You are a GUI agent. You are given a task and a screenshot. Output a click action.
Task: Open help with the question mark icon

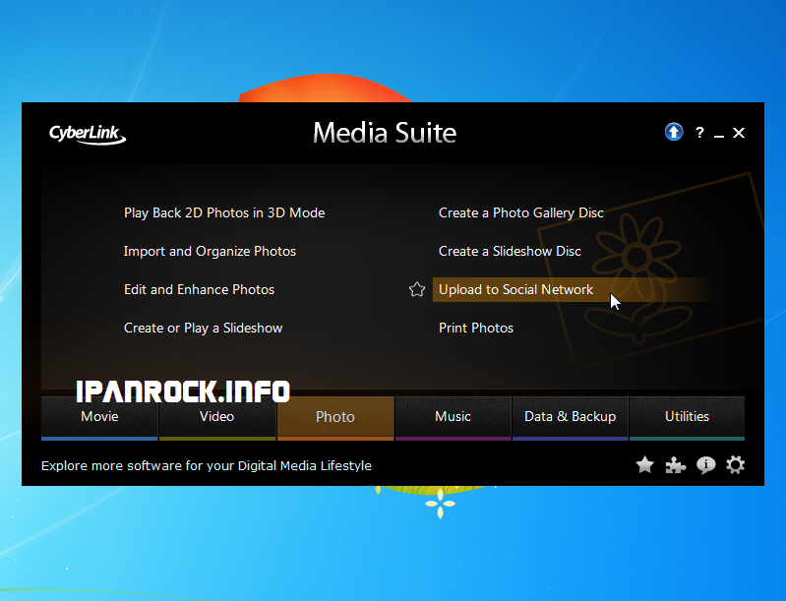(x=699, y=133)
